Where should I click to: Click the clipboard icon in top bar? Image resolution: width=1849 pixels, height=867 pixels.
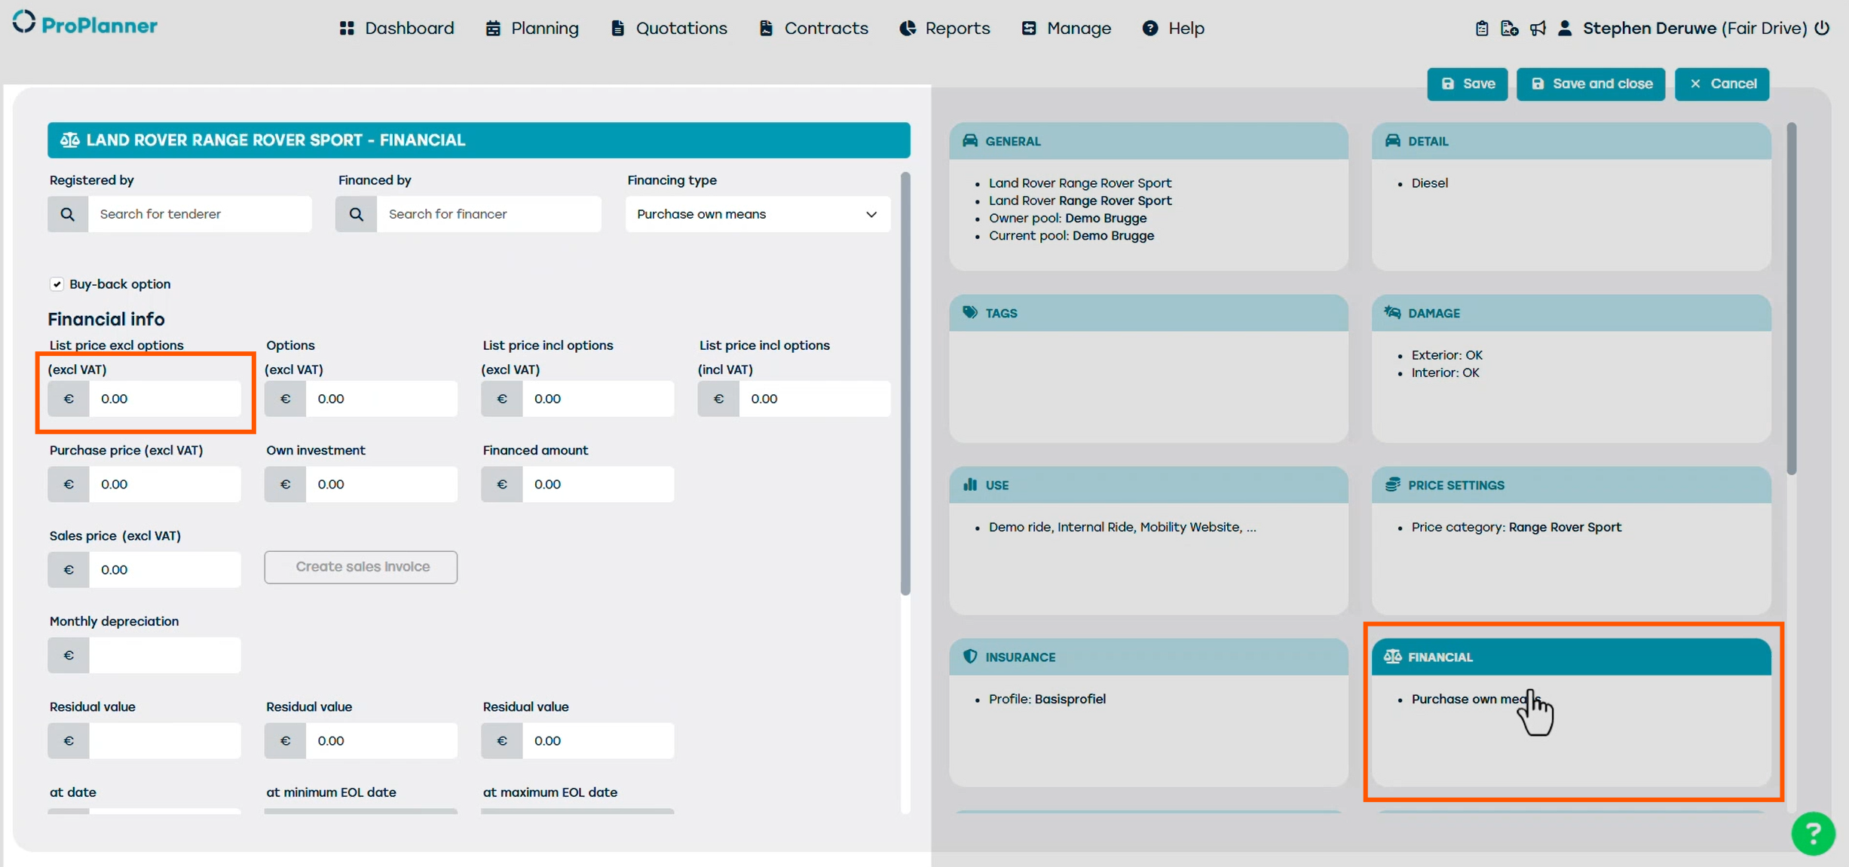pyautogui.click(x=1481, y=29)
